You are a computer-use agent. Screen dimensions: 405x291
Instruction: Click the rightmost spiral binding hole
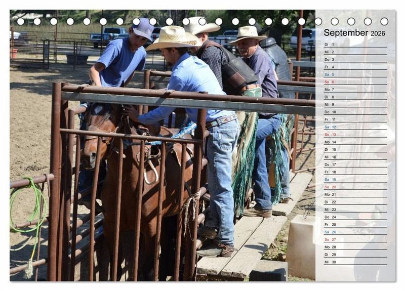coord(384,21)
